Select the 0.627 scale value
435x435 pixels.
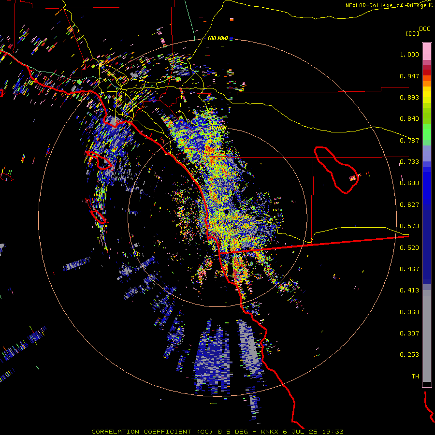click(x=409, y=205)
